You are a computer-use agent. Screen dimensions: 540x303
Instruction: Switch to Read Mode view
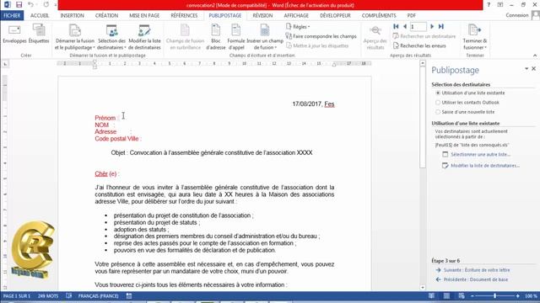[x=431, y=295]
